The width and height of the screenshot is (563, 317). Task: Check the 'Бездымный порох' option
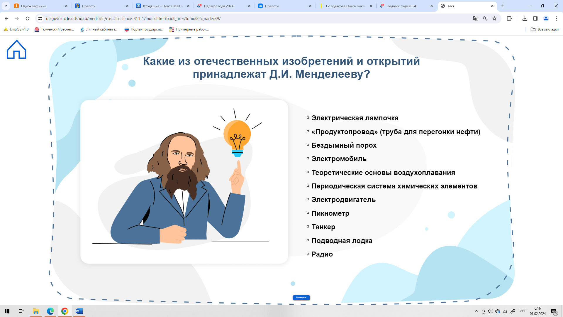pos(308,145)
